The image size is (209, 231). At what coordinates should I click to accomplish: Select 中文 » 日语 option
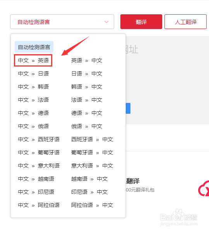pyautogui.click(x=33, y=74)
